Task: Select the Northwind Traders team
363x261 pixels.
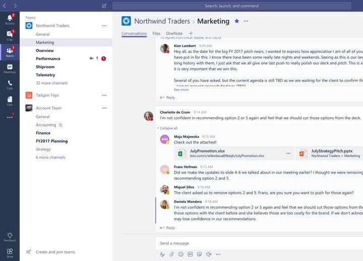Action: tap(52, 26)
